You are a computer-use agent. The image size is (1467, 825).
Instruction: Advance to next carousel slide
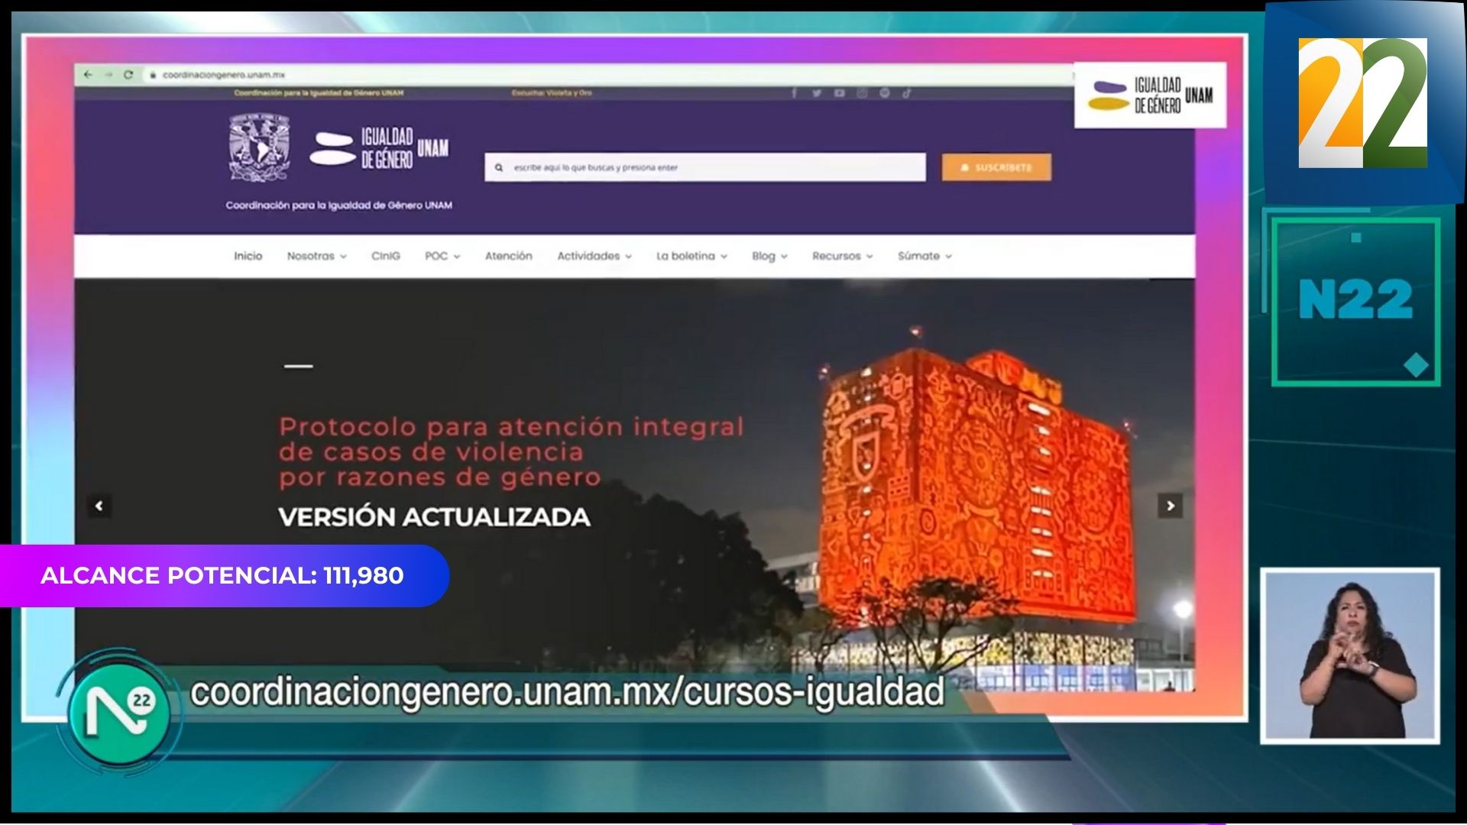coord(1170,506)
